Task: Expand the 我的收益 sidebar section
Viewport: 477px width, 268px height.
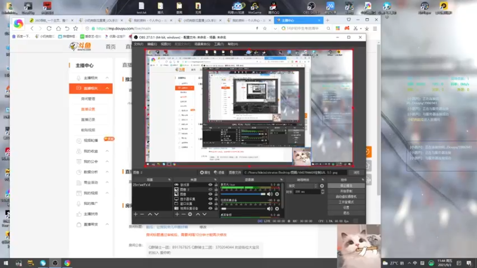Action: [x=107, y=151]
